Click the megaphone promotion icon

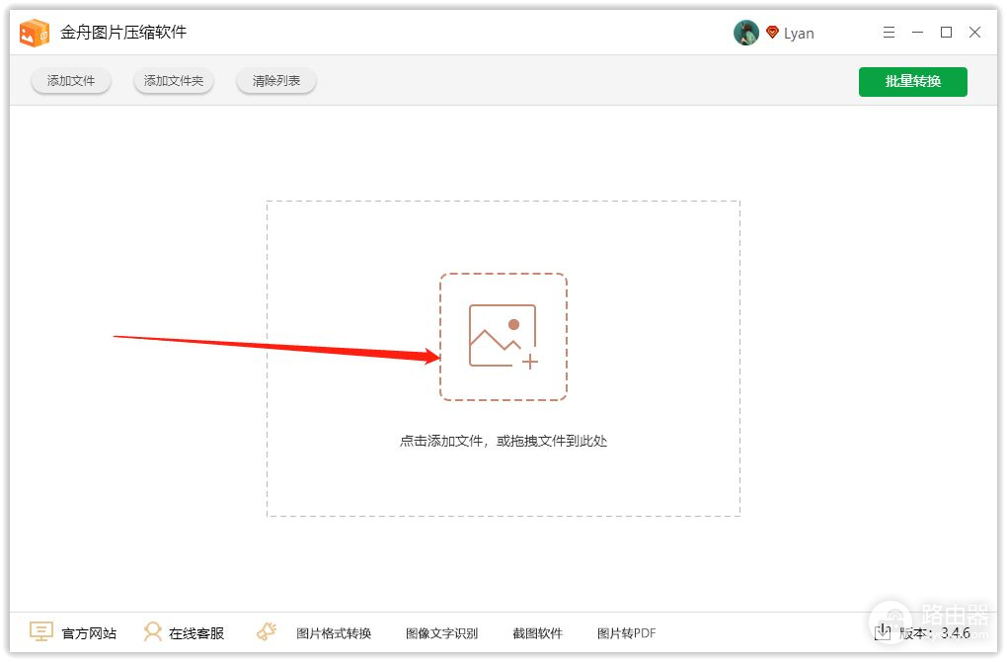click(x=266, y=632)
